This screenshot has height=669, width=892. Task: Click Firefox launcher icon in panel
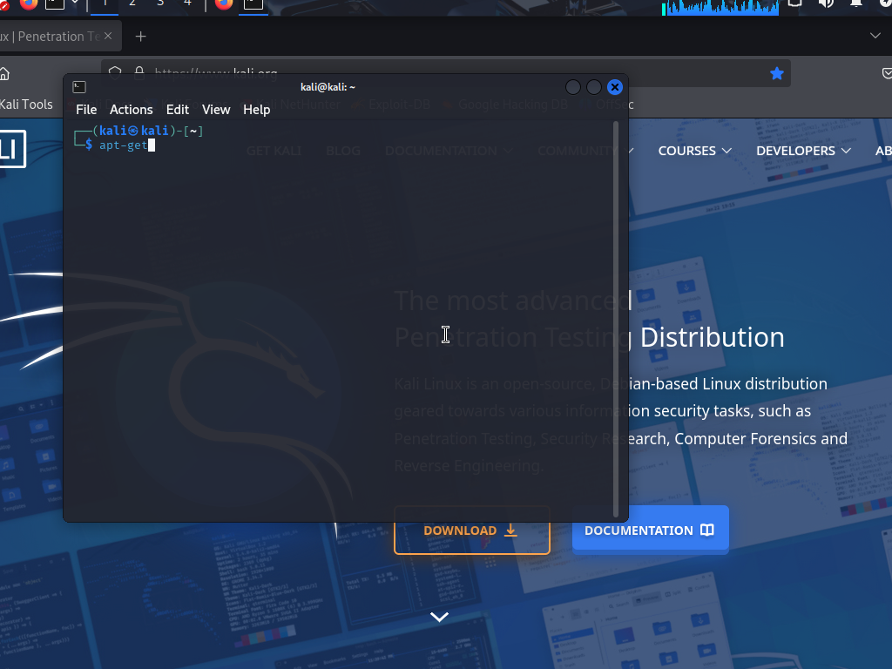pyautogui.click(x=29, y=4)
